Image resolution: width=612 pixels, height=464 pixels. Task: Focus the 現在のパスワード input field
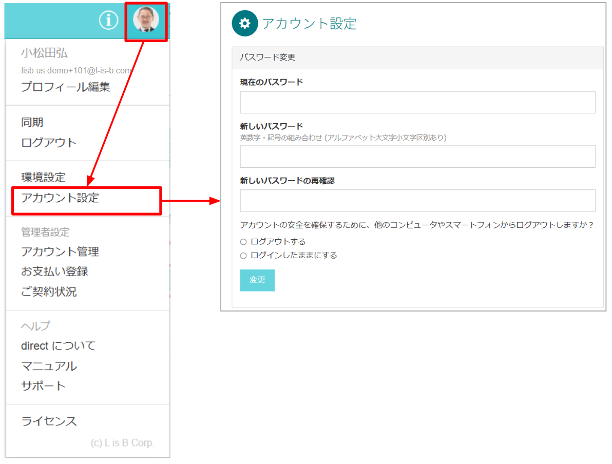coord(417,102)
